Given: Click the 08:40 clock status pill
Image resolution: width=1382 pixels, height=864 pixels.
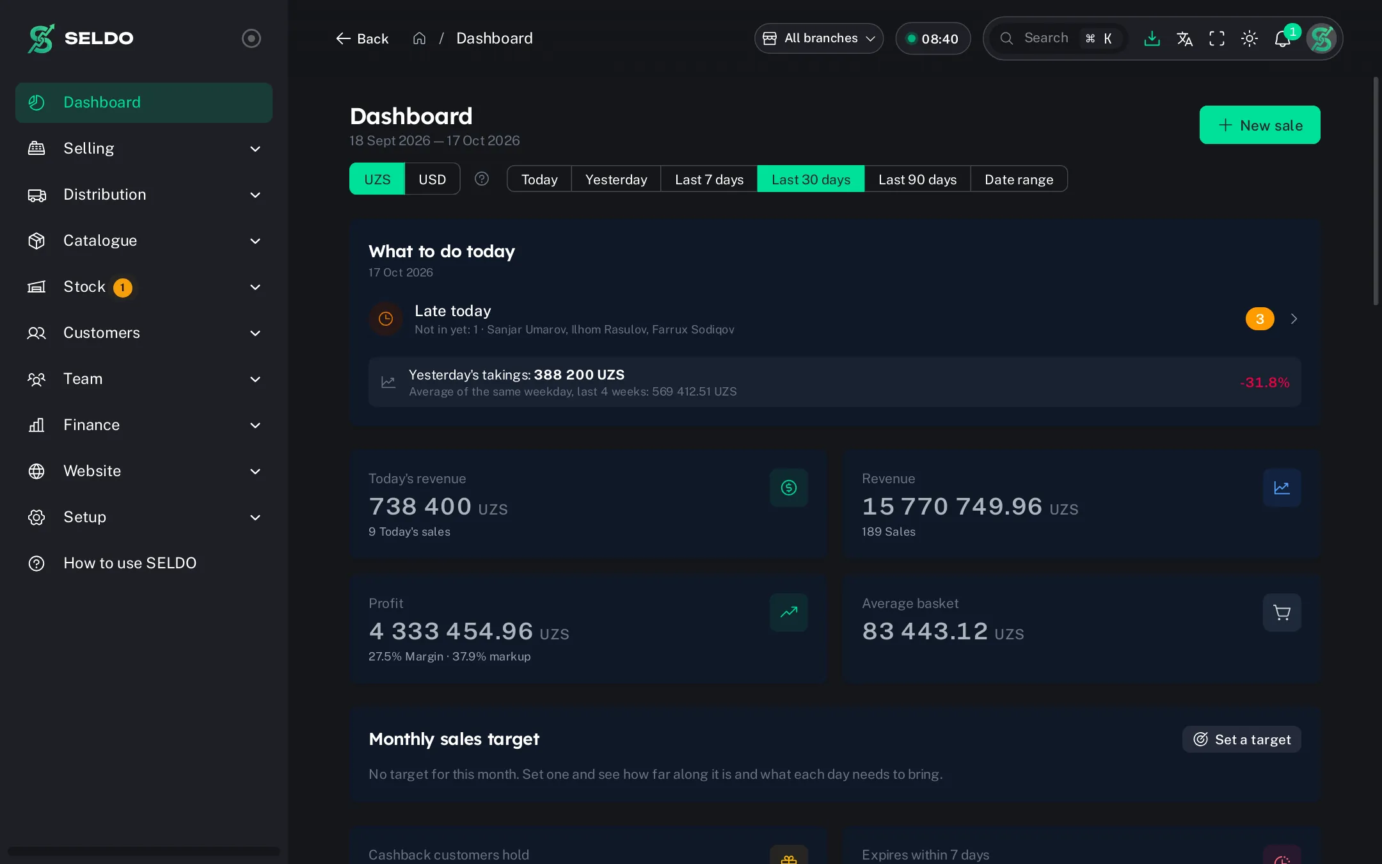Looking at the screenshot, I should point(933,38).
